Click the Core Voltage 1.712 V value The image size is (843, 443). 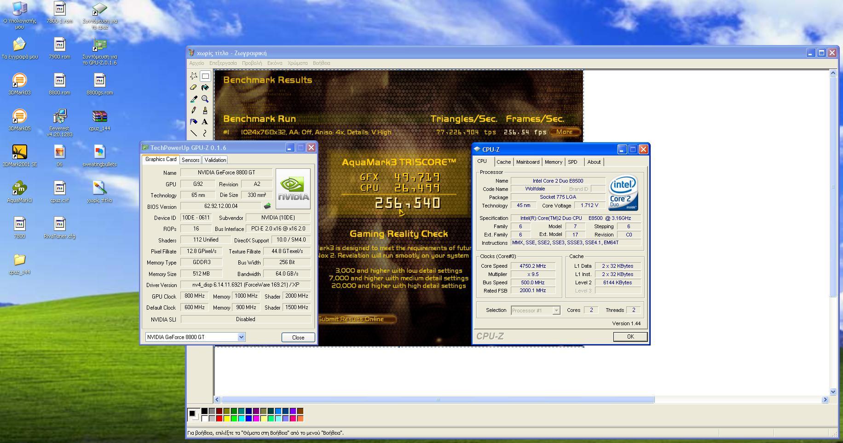[589, 206]
